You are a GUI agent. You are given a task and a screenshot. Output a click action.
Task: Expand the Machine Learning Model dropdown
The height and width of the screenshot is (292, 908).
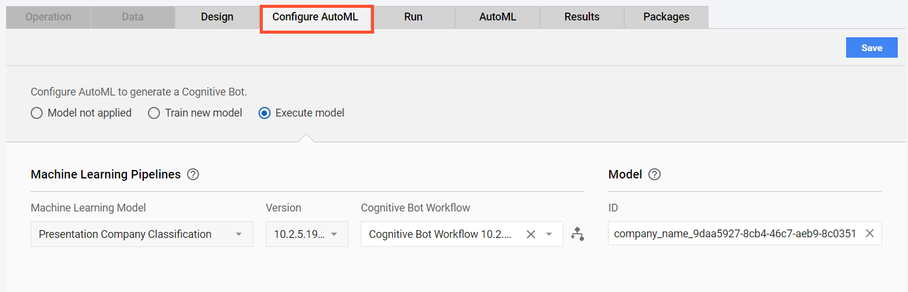click(x=142, y=234)
